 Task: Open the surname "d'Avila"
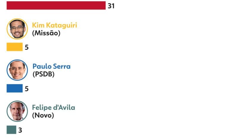coord(64,107)
